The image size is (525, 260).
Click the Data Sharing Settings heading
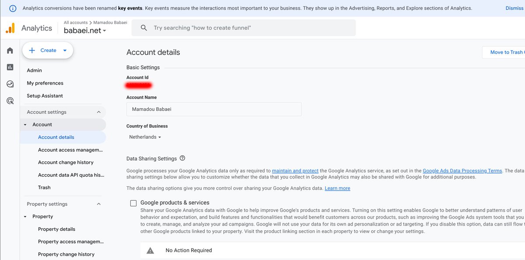point(151,159)
